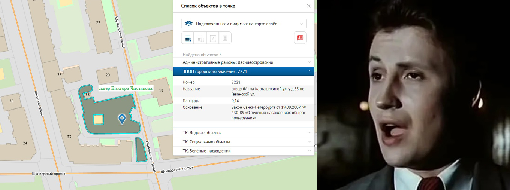Open the Подключённых и видимых на карте слоёв dropdown
The width and height of the screenshot is (510, 190).
point(244,24)
